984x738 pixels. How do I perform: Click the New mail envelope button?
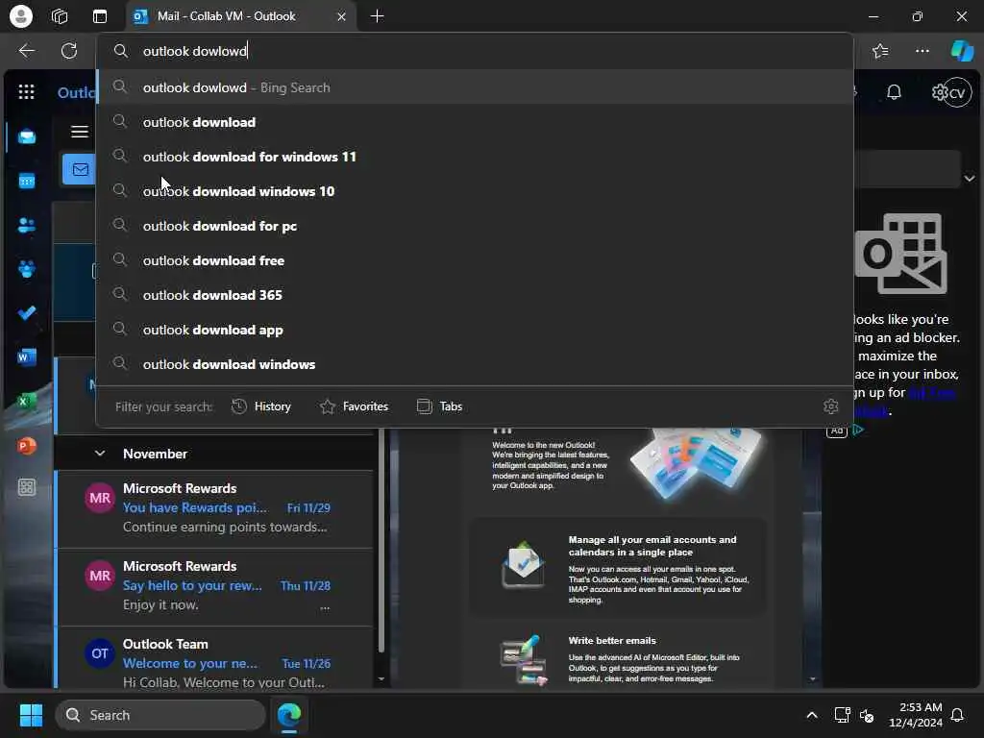point(80,169)
